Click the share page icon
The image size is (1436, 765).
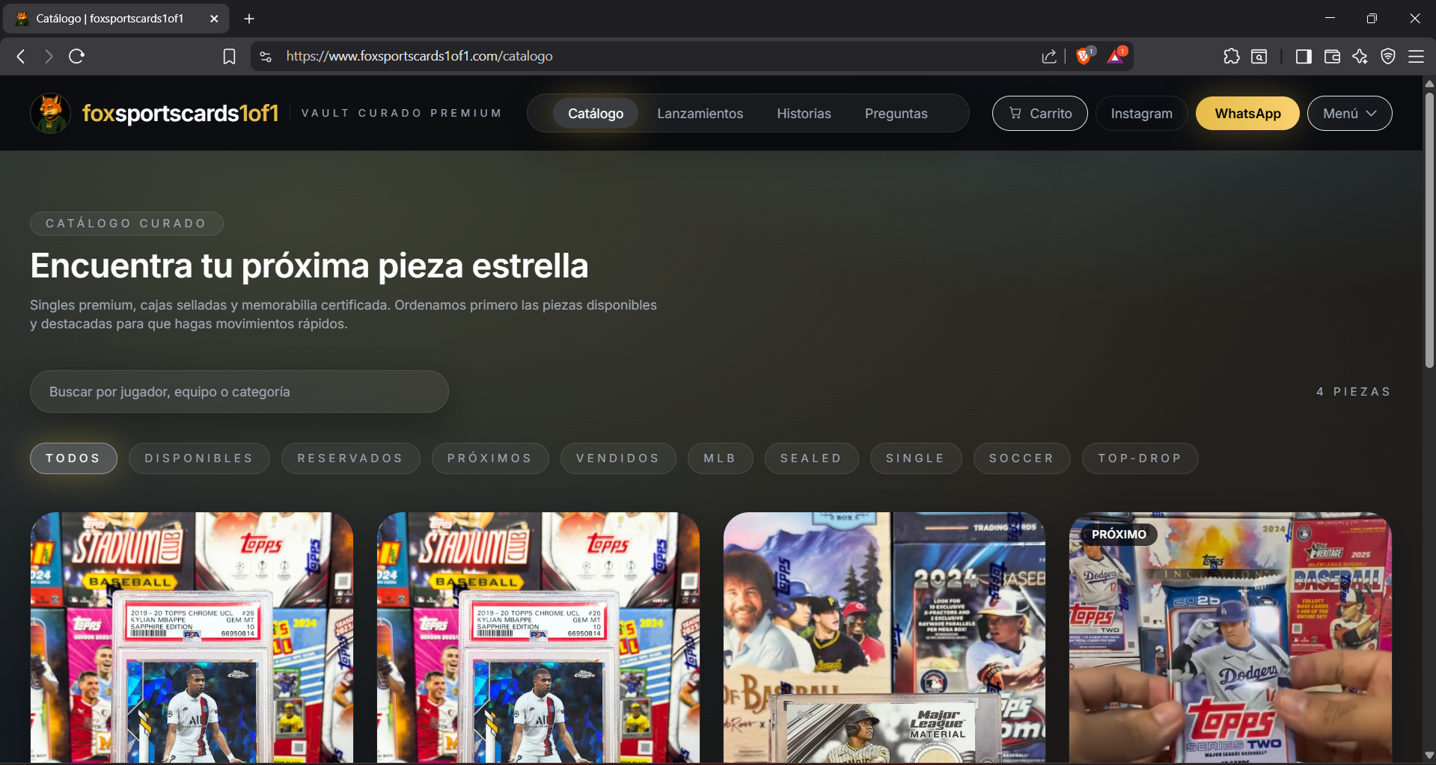[1049, 55]
